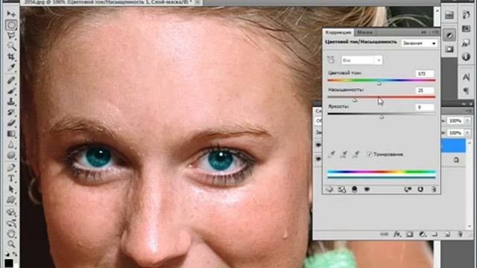Switch adjustments panel to expanded view
The image size is (477, 268).
click(342, 189)
